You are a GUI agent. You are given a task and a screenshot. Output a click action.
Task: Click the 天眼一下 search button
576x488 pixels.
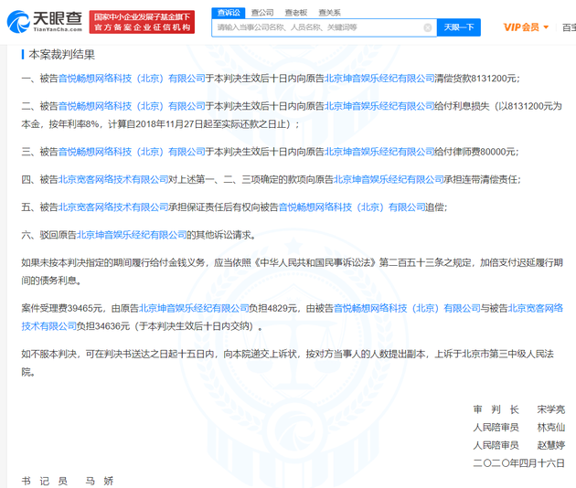coord(459,27)
